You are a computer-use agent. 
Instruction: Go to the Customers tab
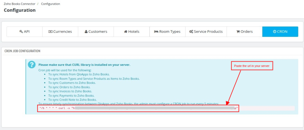[x=96, y=32]
